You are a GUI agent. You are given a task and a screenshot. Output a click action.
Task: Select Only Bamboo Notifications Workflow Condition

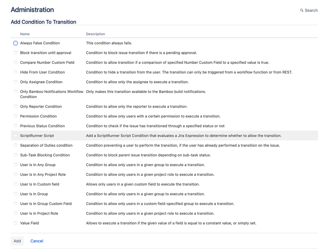click(15, 91)
